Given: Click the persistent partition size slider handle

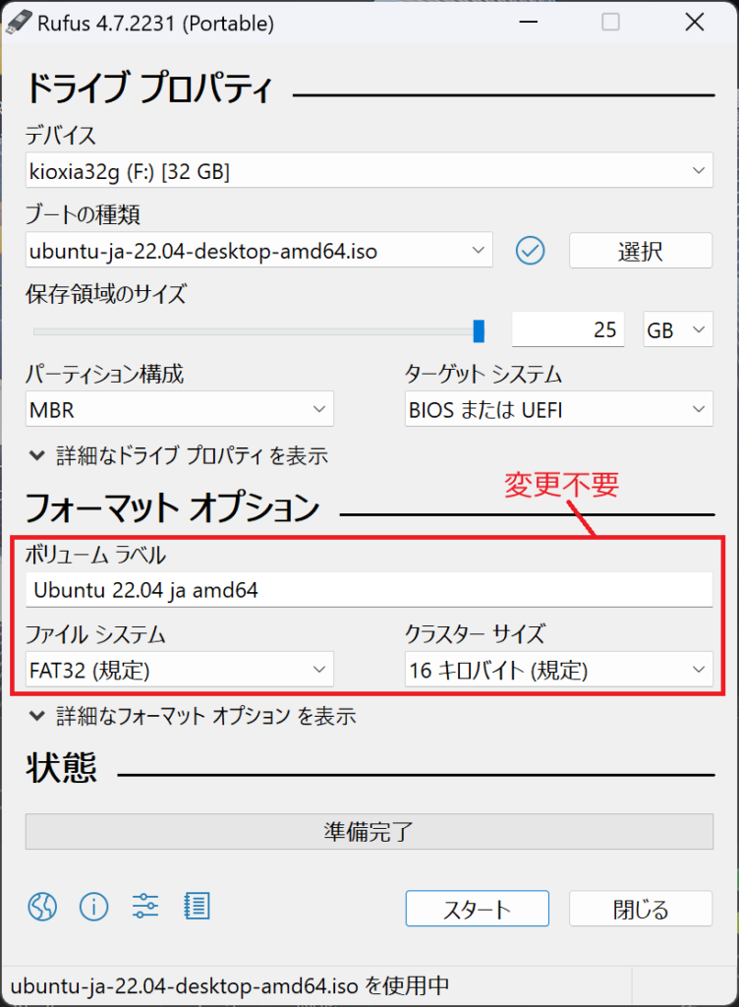Looking at the screenshot, I should pos(479,331).
